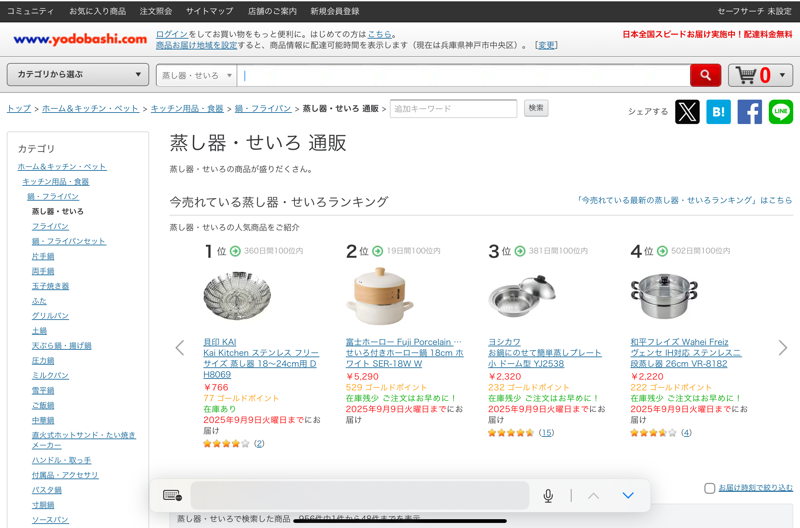The image size is (800, 528).
Task: Click the ログイン link
Action: pyautogui.click(x=172, y=34)
